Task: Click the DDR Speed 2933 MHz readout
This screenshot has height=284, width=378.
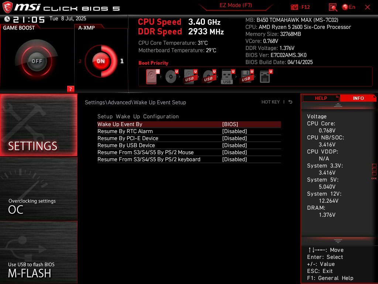Action: coord(181,31)
